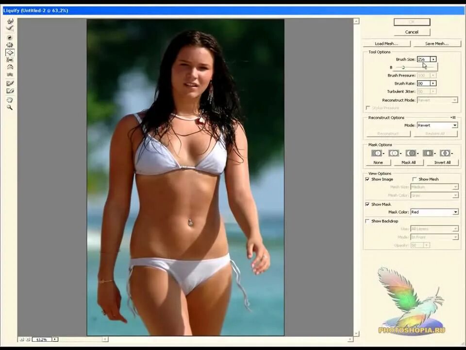Screen dimensions: 466x350
Task: Click the OK button above Cancel
Action: click(412, 22)
